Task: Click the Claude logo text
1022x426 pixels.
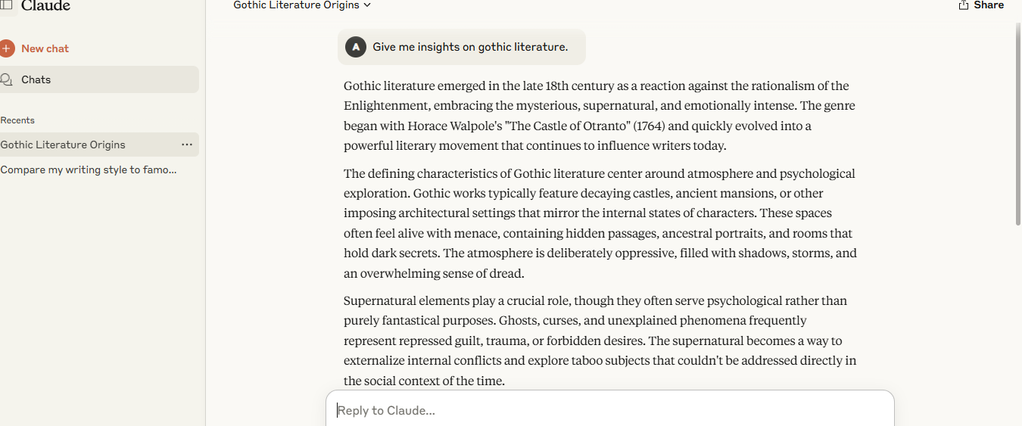Action: tap(45, 6)
